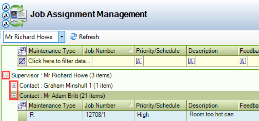Expand Contact Graham Minshull 1 group
This screenshot has height=121, width=259.
coord(14,85)
